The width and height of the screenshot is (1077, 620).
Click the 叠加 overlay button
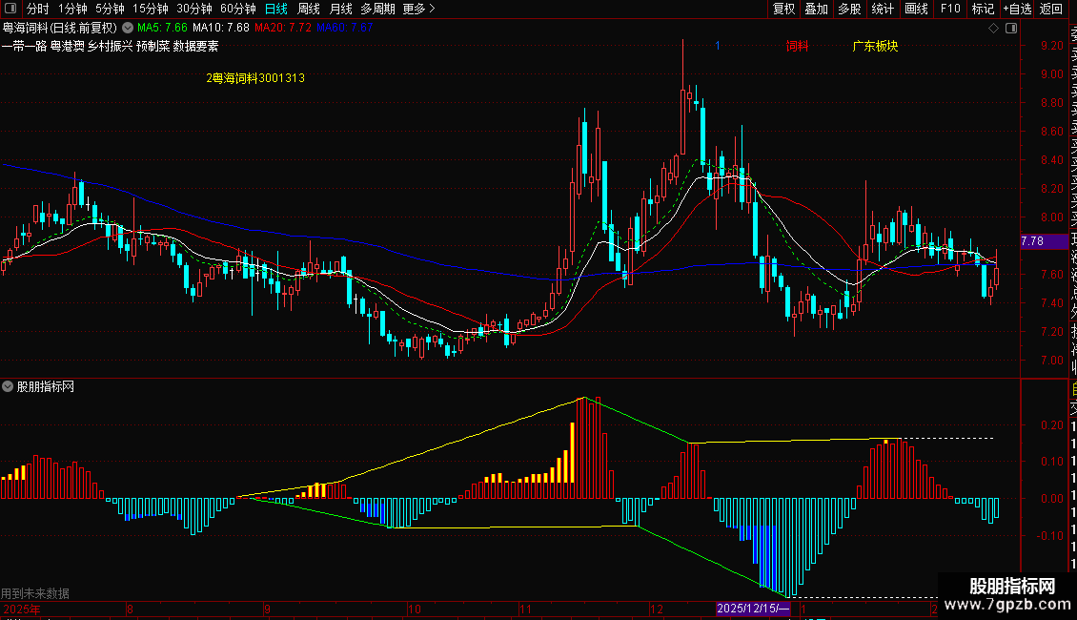(816, 9)
